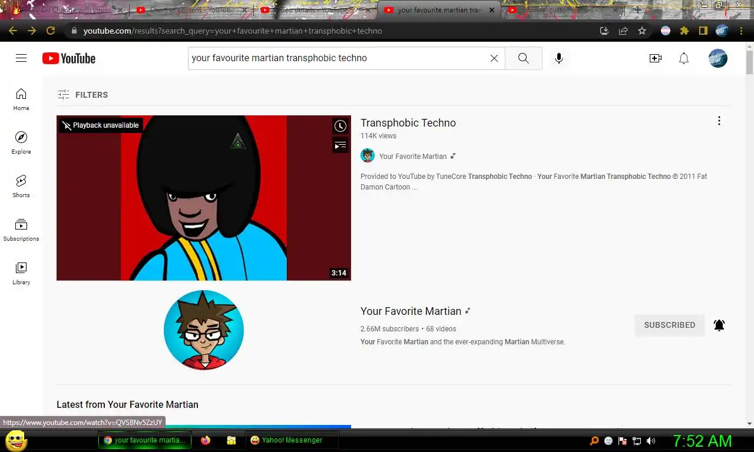Image resolution: width=754 pixels, height=452 pixels.
Task: Open the smiley Start button on taskbar
Action: coord(16,440)
